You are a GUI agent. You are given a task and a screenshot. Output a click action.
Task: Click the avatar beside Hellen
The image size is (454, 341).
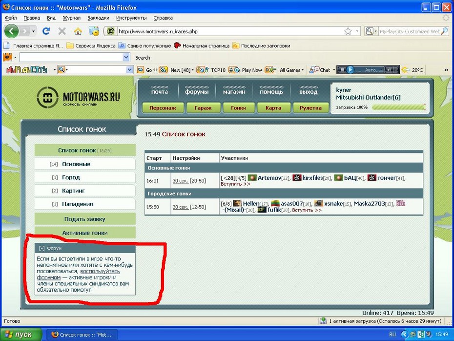237,203
